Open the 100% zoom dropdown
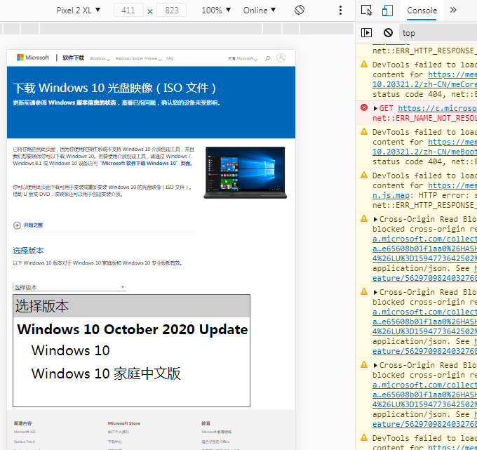Screen dimensions: 477x450 216,11
